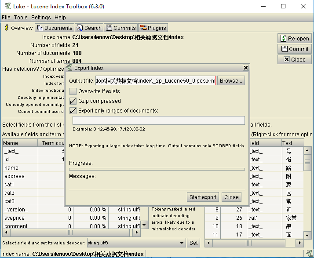Click the Close index button at right
Image resolution: width=314 pixels, height=258 pixels.
pos(295,60)
